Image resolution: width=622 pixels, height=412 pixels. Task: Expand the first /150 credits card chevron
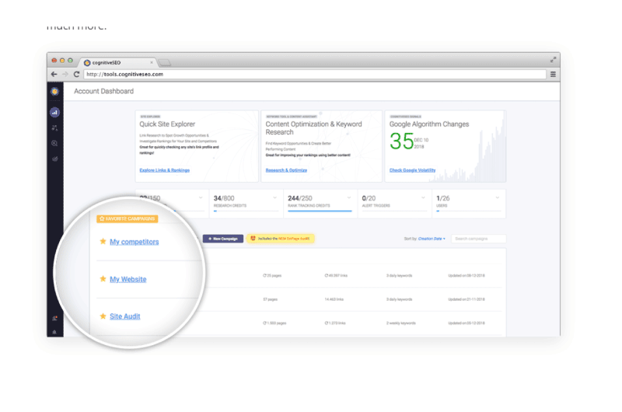click(201, 197)
